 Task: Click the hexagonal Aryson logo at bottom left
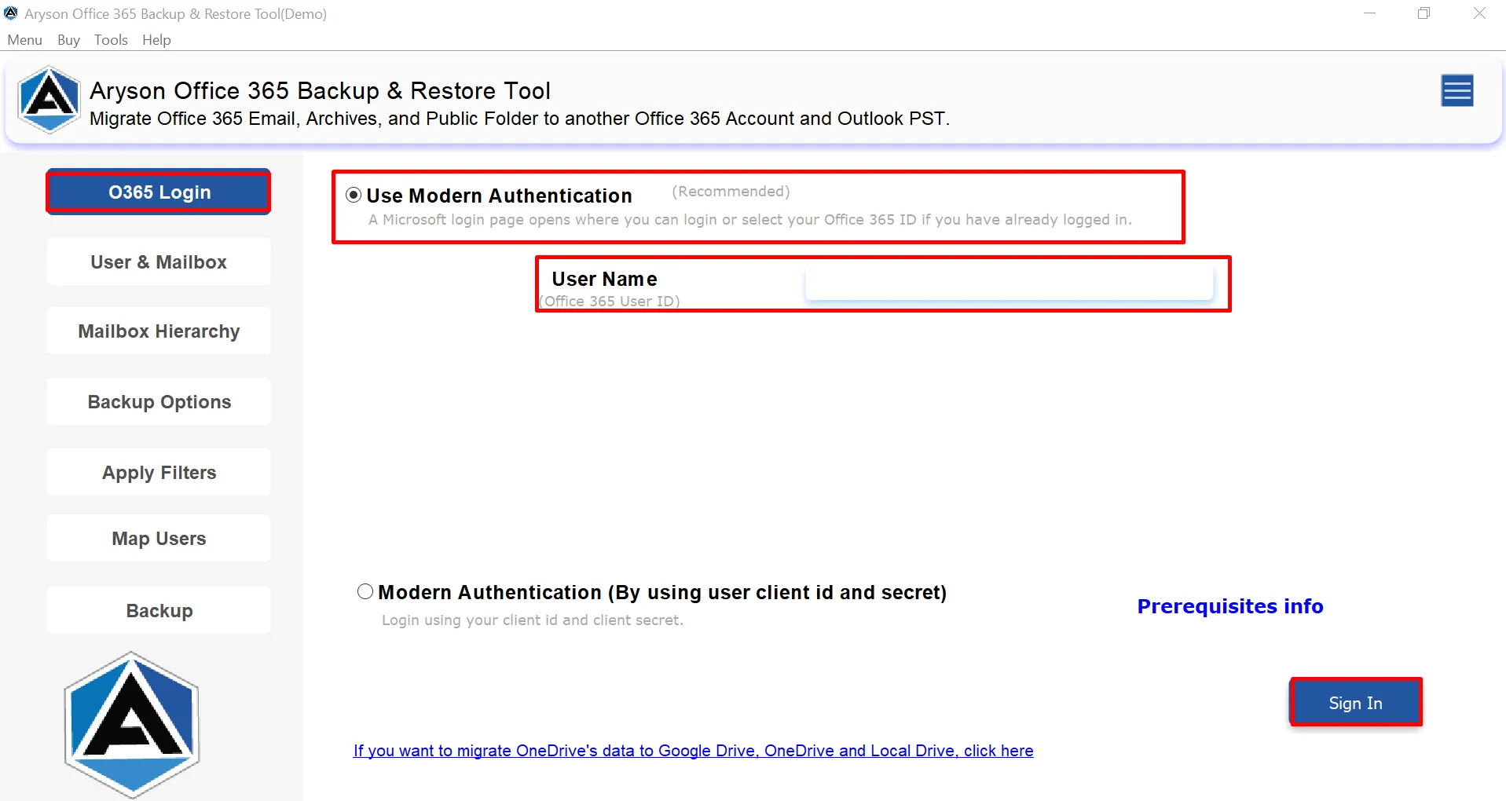click(x=131, y=724)
